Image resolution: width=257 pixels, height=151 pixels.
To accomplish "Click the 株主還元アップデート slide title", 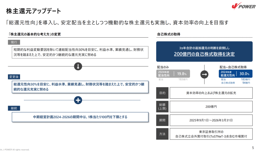I will coord(33,11).
